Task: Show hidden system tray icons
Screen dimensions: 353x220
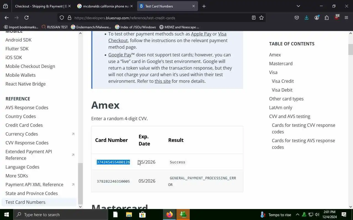Action: (x=297, y=215)
